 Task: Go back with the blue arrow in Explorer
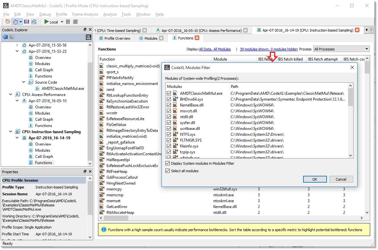(5, 37)
